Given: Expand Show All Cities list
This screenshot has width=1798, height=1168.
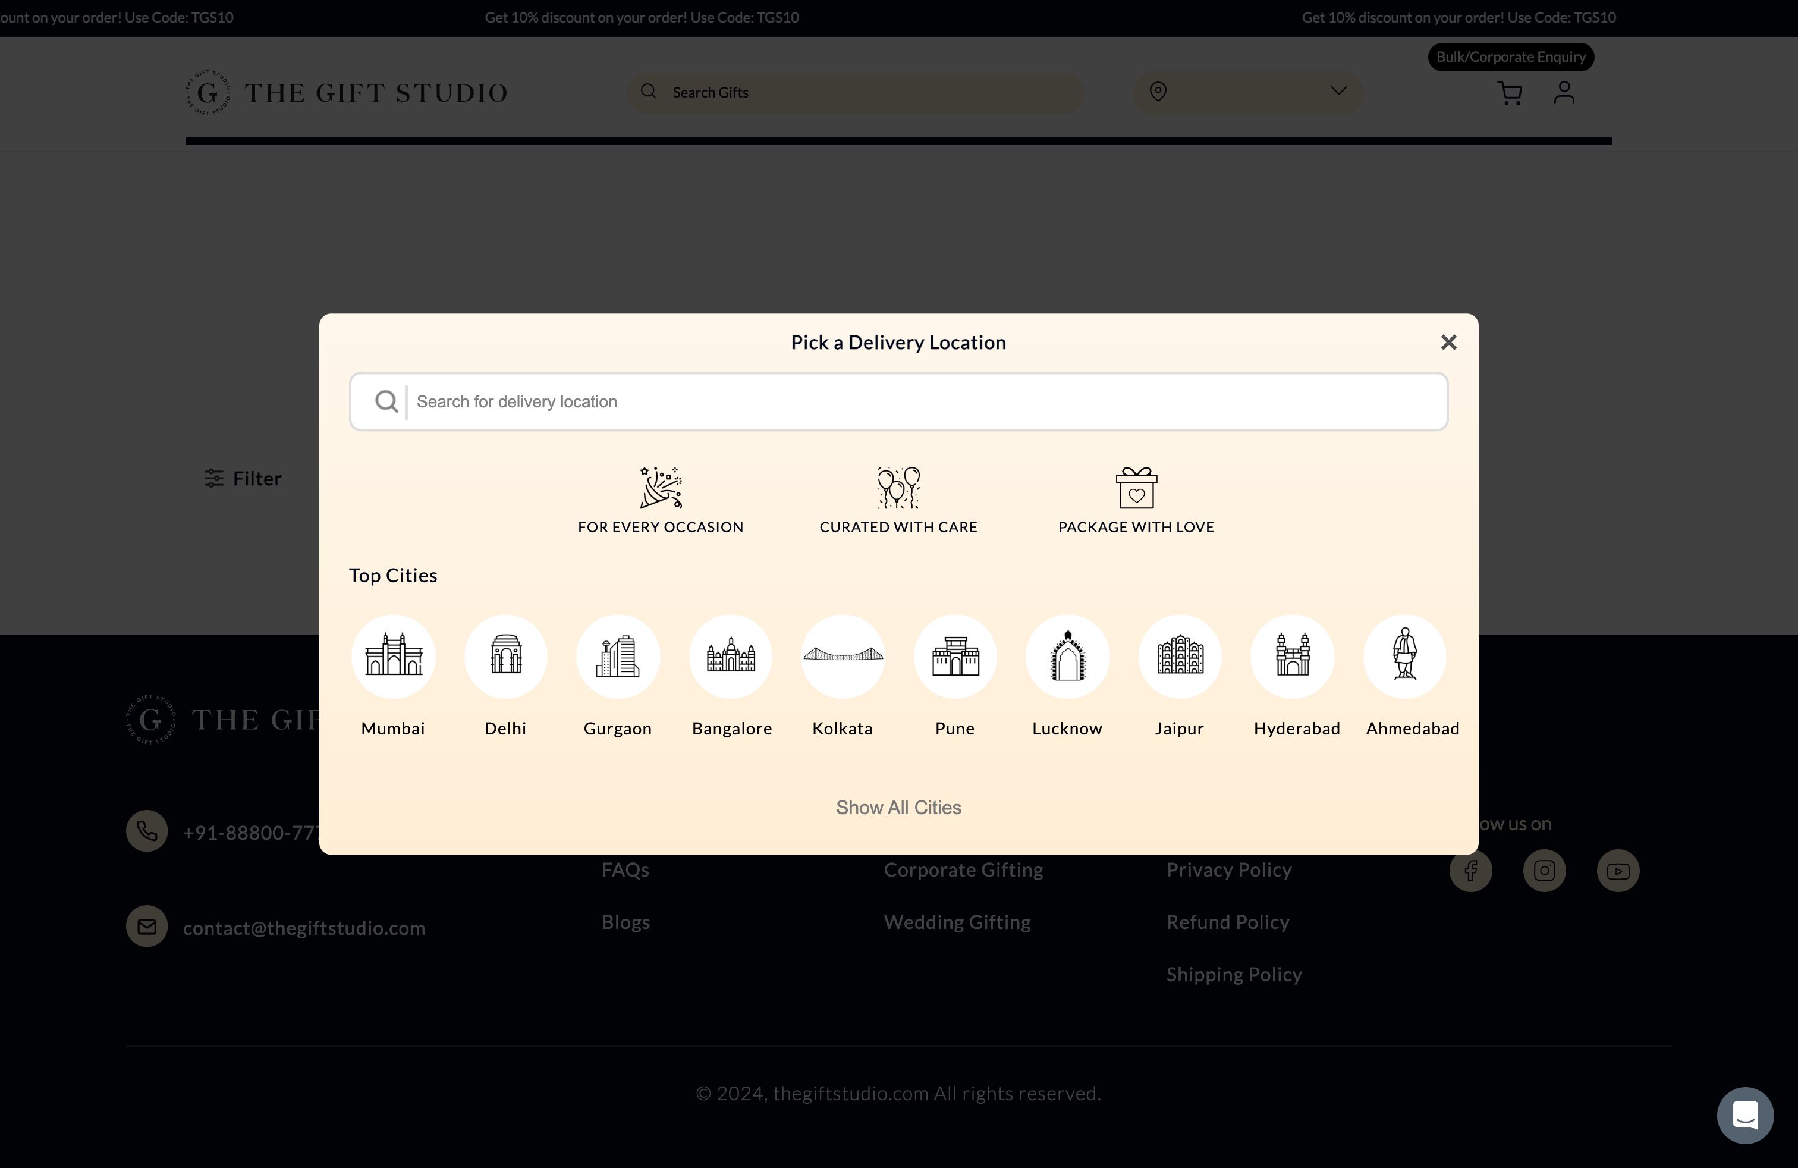Looking at the screenshot, I should 898,808.
